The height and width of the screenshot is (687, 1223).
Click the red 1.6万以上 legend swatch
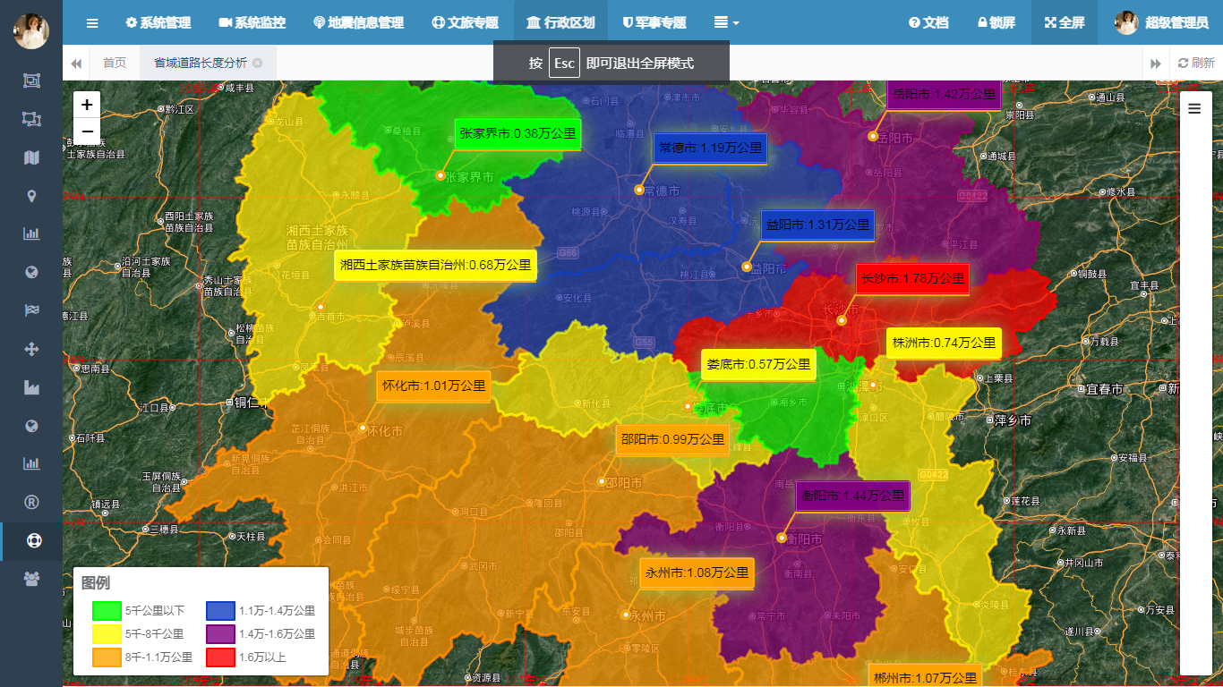[x=220, y=657]
